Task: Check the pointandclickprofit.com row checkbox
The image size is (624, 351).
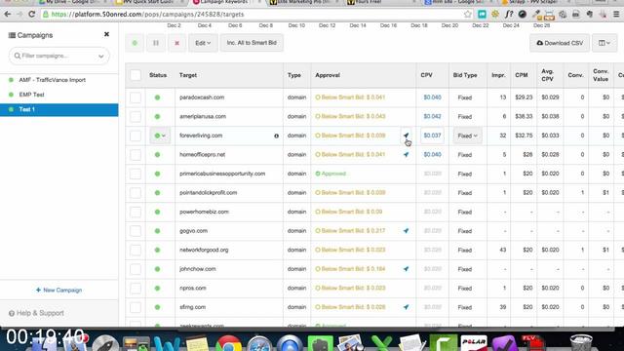Action: [136, 193]
